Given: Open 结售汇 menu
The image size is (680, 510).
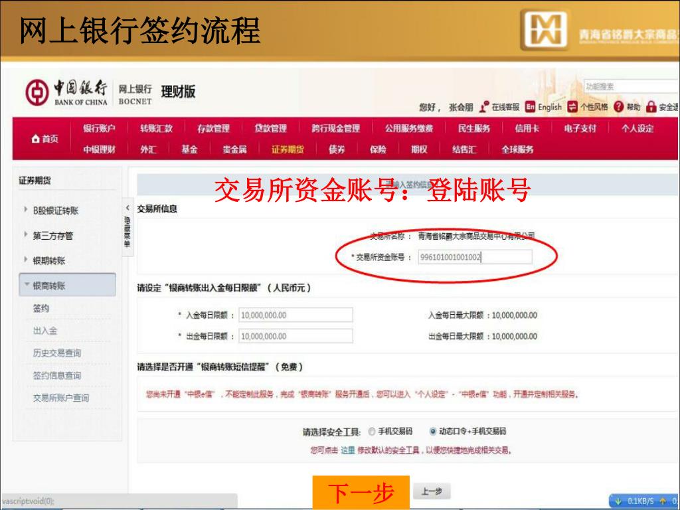Looking at the screenshot, I should (x=464, y=149).
